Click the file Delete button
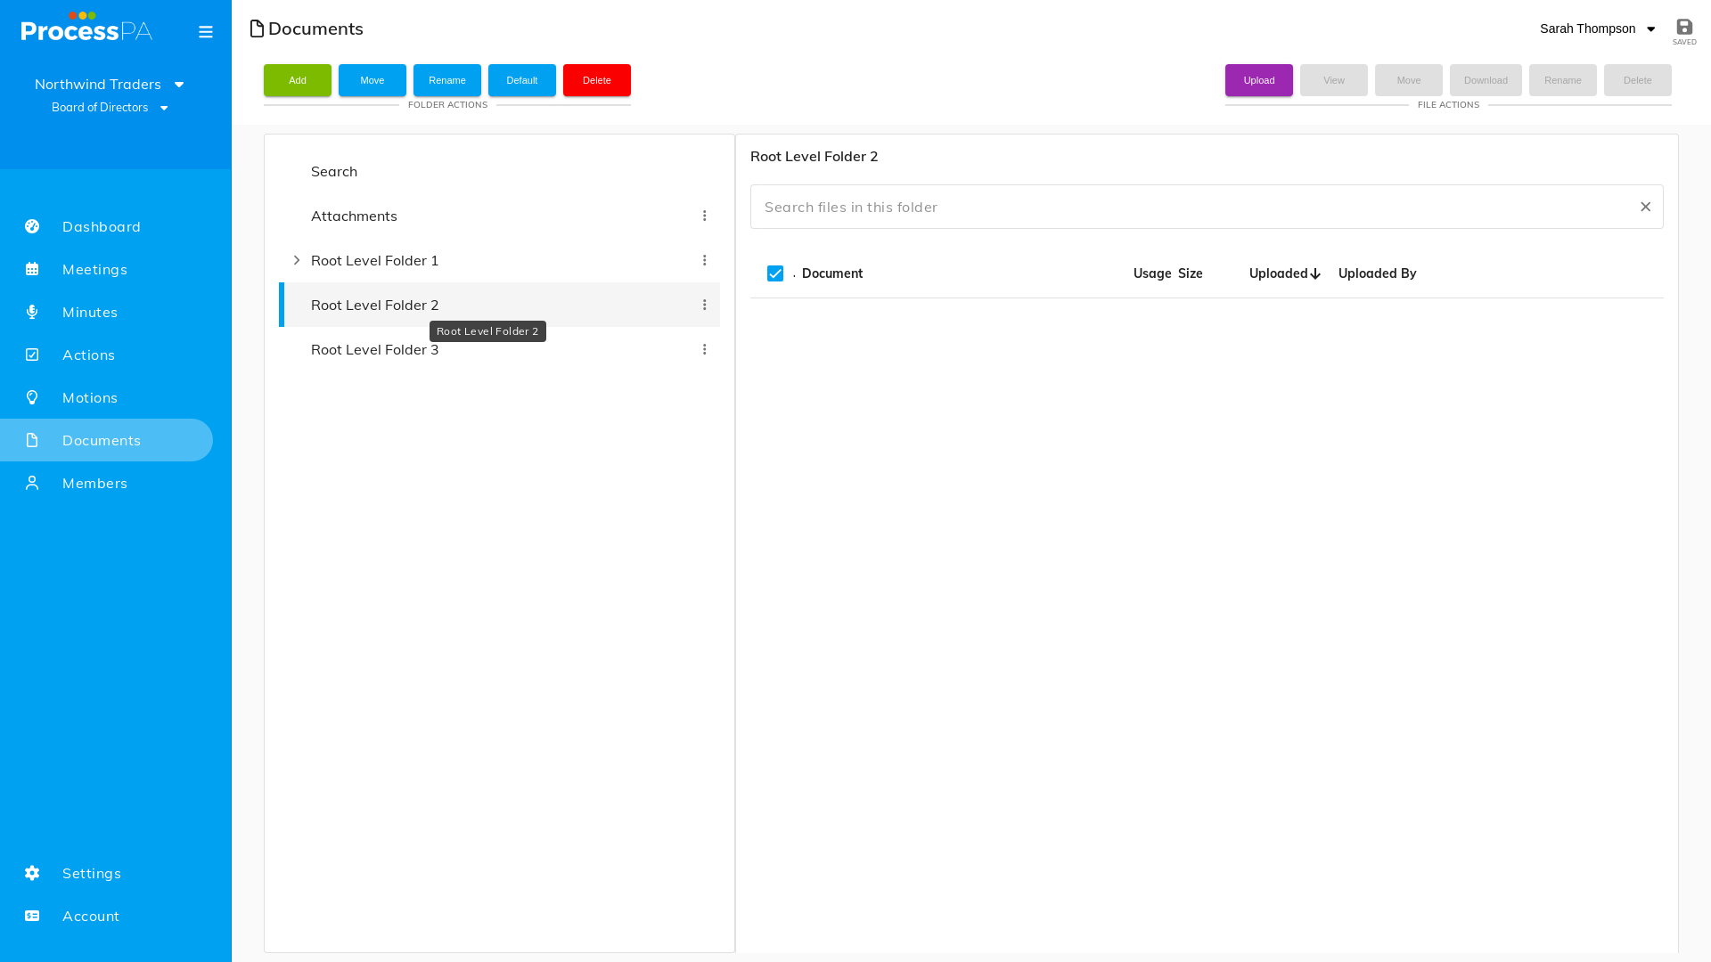1711x962 pixels. pos(1638,80)
